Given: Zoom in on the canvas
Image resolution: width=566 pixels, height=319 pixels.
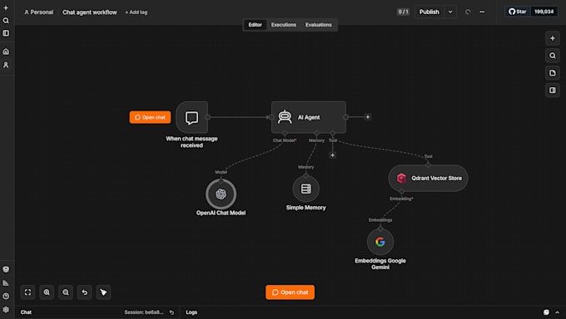Looking at the screenshot, I should 47,292.
